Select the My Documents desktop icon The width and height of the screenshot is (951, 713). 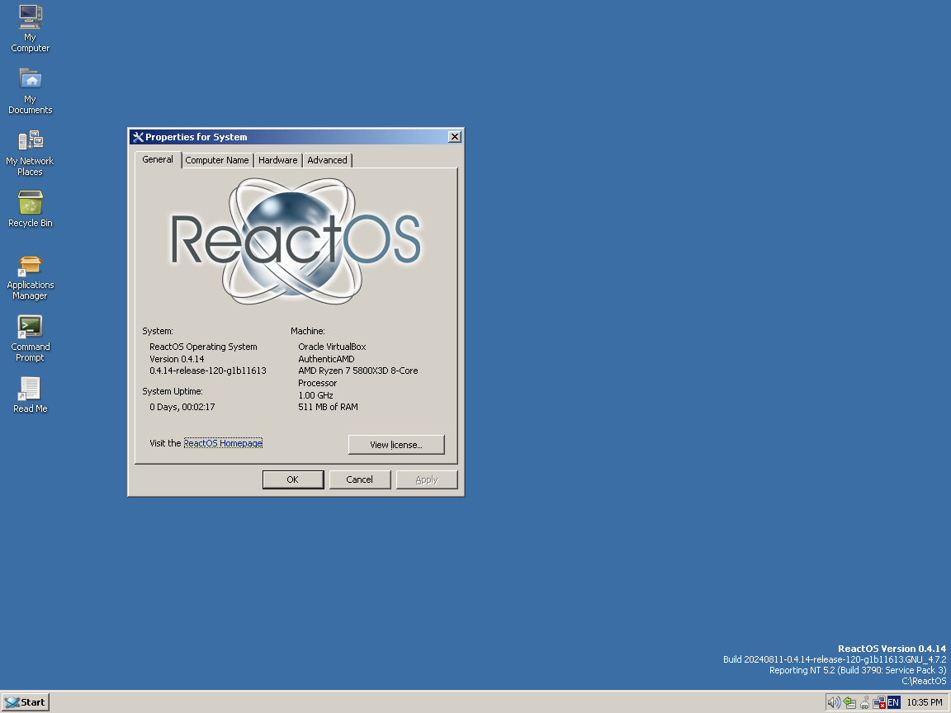coord(31,91)
